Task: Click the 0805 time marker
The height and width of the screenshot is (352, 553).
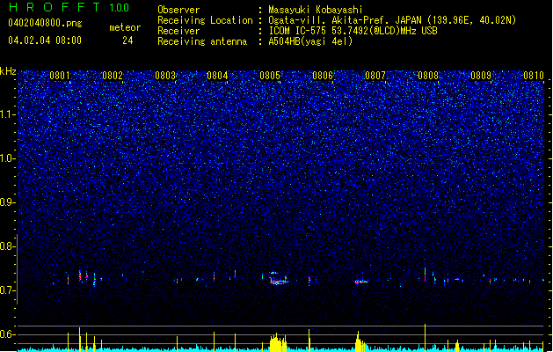Action: pyautogui.click(x=270, y=76)
